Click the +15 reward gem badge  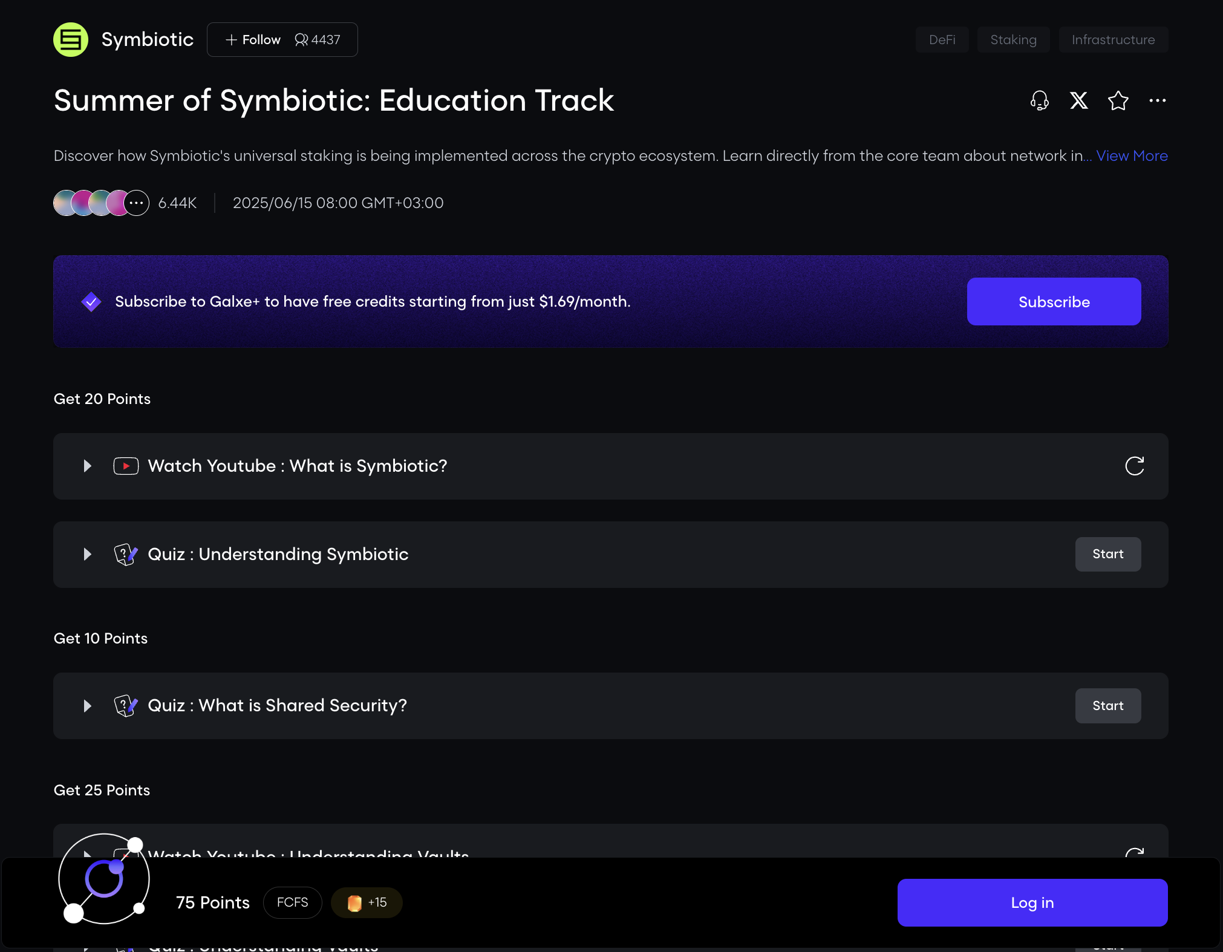point(367,903)
